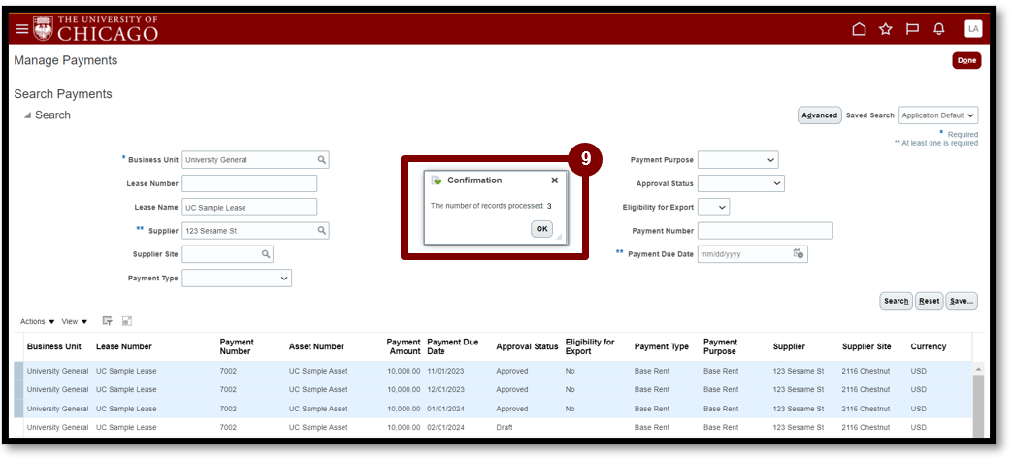Select row with due date 01/01/2024

493,409
